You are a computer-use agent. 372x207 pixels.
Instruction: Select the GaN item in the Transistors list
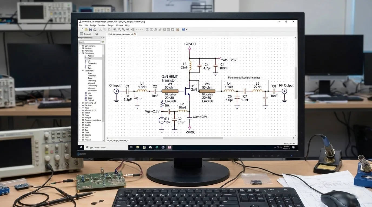tap(90, 58)
